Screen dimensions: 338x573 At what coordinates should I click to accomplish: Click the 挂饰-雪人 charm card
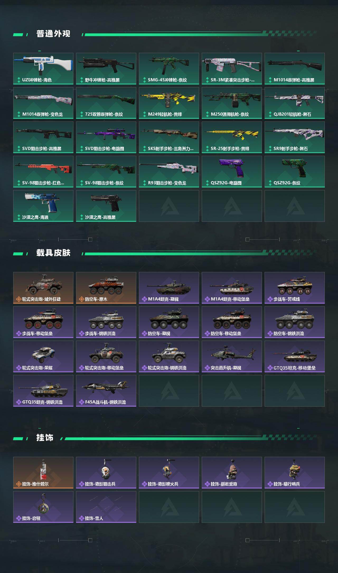(106, 507)
